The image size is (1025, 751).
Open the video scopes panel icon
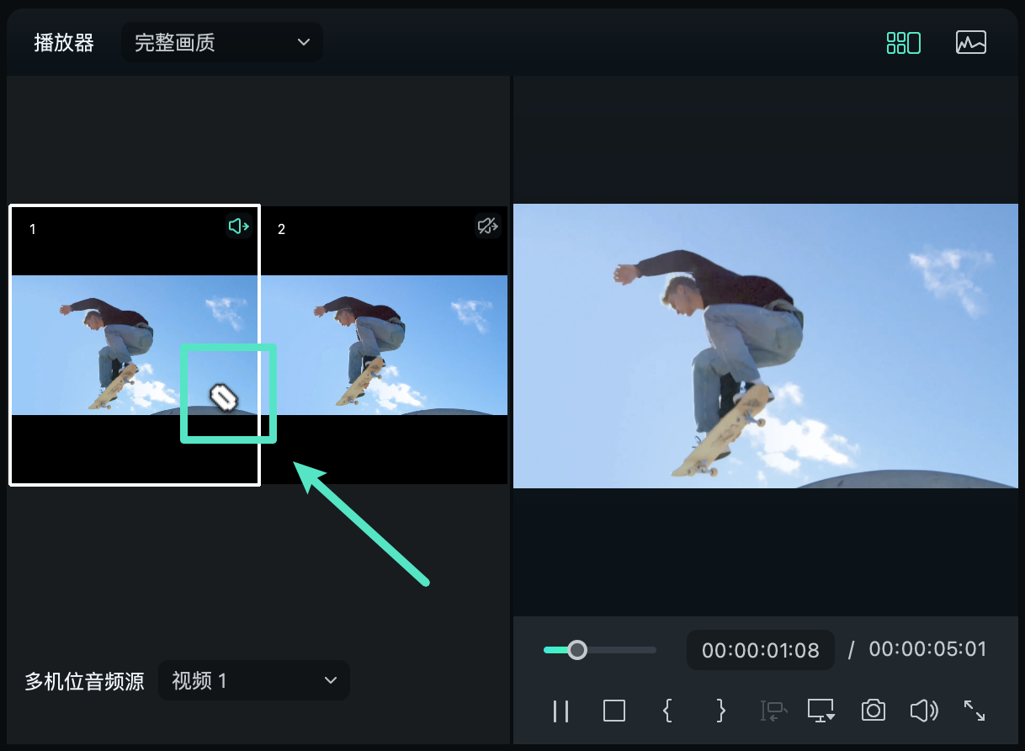[x=970, y=41]
